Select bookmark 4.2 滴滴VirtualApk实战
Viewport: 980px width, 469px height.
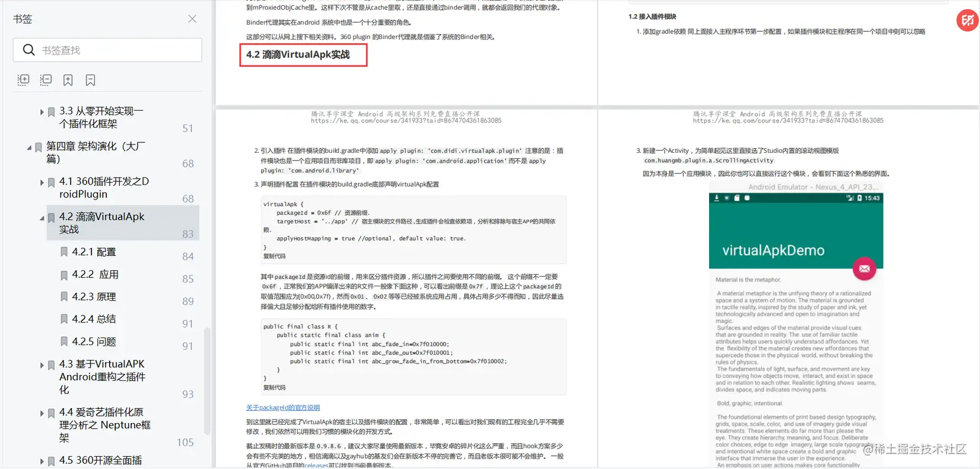click(102, 223)
